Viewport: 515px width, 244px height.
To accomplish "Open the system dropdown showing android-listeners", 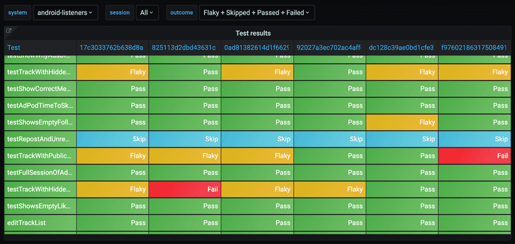I will pyautogui.click(x=66, y=12).
